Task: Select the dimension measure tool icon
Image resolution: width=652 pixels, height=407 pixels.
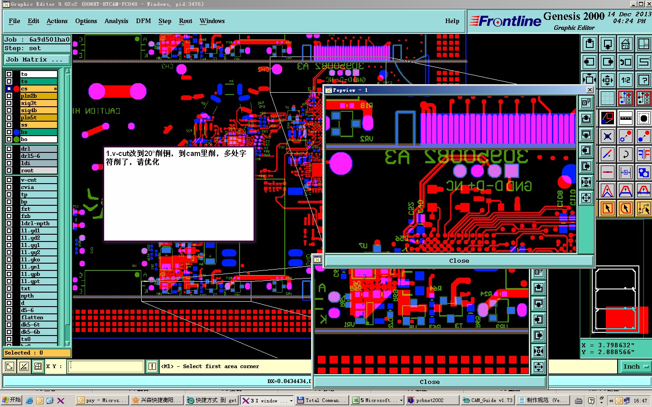Action: pyautogui.click(x=626, y=172)
